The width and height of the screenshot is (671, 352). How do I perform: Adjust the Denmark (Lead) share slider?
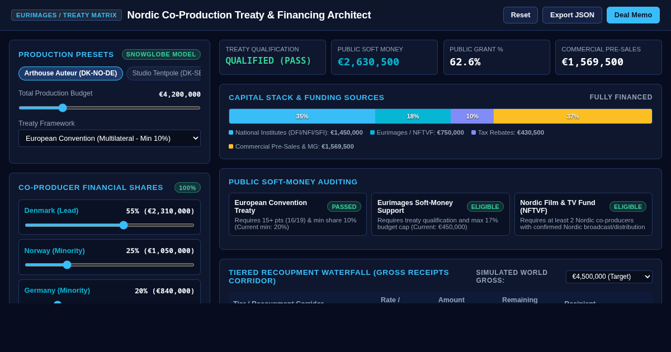pyautogui.click(x=110, y=225)
